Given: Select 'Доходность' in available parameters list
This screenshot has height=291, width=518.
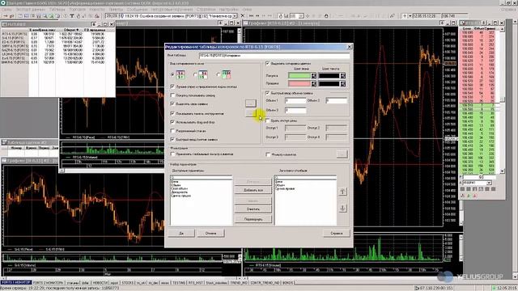Looking at the screenshot, I should tap(180, 192).
